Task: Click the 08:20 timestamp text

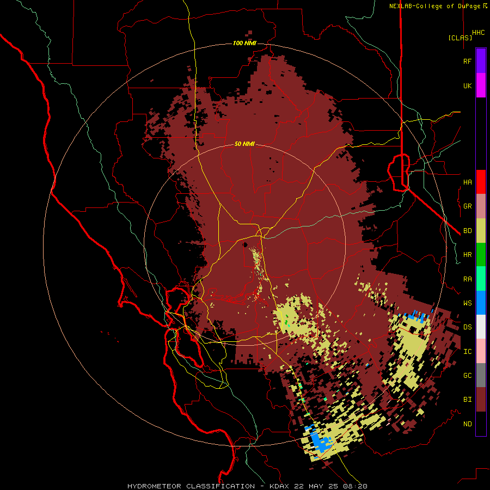Action: [356, 486]
